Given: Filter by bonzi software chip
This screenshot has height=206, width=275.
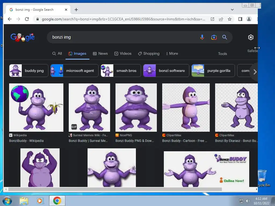Looking at the screenshot, I should click(166, 71).
